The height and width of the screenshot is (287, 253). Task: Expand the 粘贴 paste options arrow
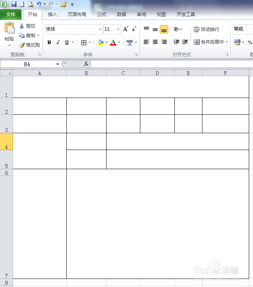[x=9, y=45]
